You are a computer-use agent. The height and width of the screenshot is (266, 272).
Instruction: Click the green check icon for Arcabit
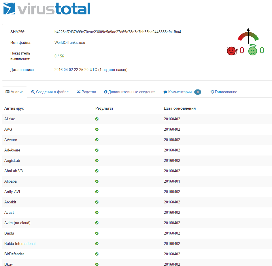click(x=97, y=202)
